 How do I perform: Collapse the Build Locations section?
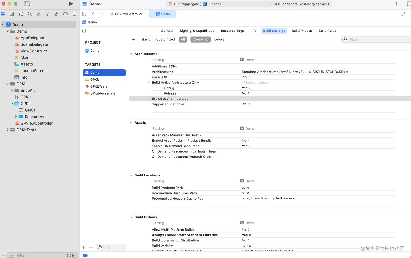coord(131,175)
